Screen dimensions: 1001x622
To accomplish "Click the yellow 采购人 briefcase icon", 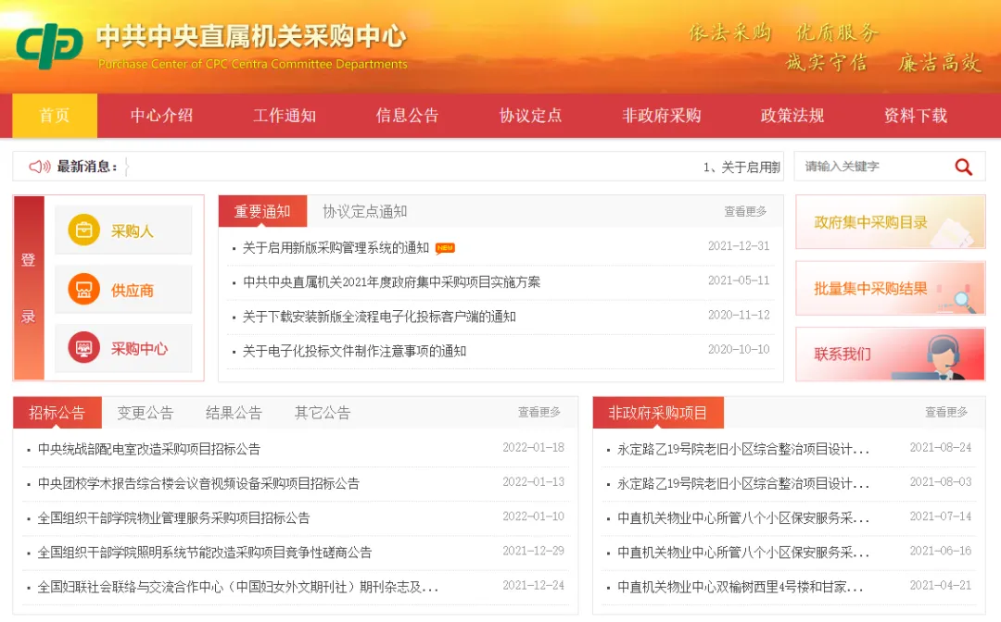I will [x=83, y=230].
